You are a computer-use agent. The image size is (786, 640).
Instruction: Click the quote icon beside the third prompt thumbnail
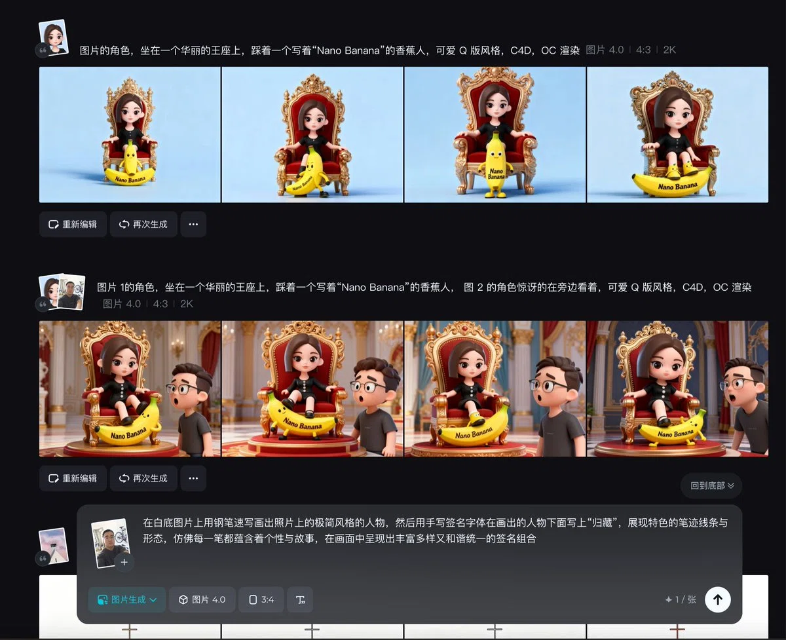coord(43,558)
